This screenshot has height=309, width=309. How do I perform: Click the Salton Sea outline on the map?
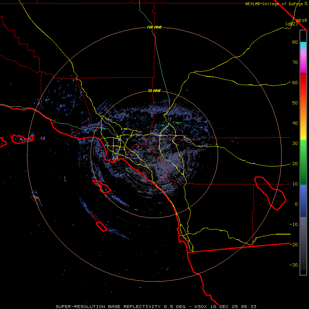[x=270, y=193]
